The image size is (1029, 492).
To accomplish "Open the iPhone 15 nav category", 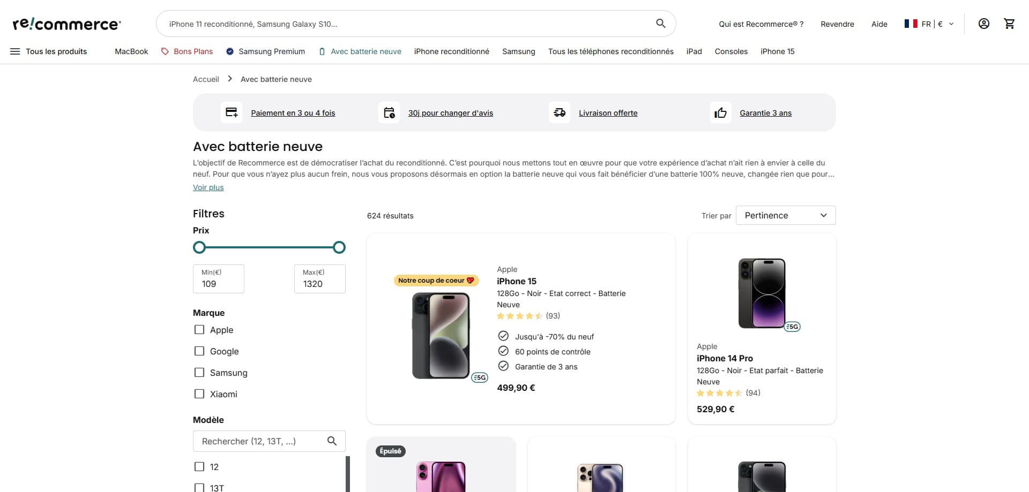I will (x=778, y=51).
